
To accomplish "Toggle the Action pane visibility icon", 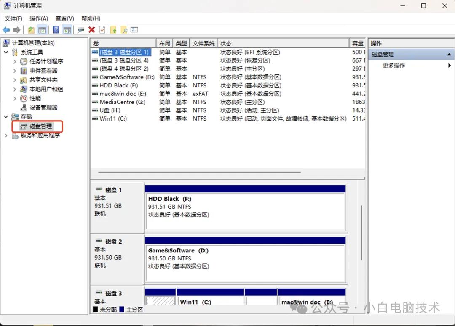I will [x=67, y=29].
